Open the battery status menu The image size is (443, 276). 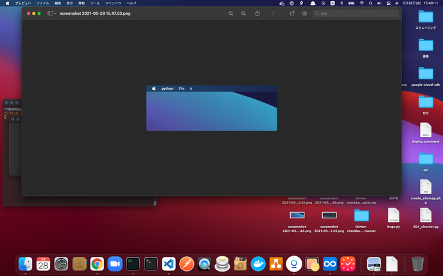click(351, 3)
